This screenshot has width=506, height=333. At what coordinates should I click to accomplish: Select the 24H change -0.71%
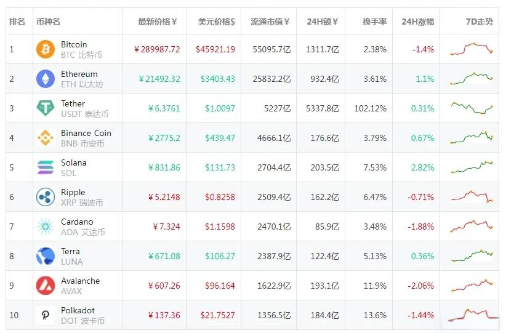421,197
